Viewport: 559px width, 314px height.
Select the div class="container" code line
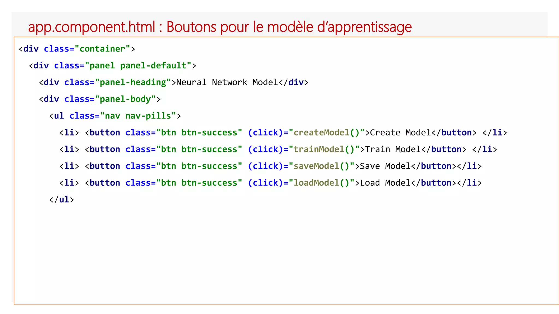[x=77, y=49]
